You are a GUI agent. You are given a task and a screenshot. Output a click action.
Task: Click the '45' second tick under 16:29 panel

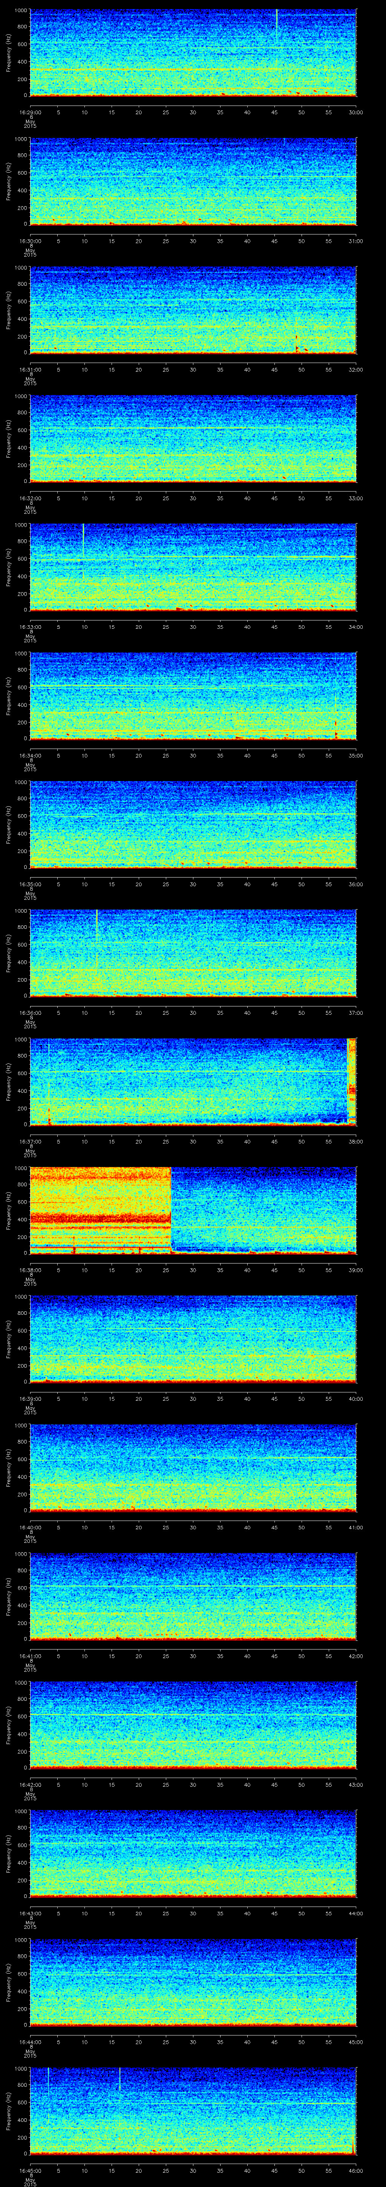tap(274, 112)
